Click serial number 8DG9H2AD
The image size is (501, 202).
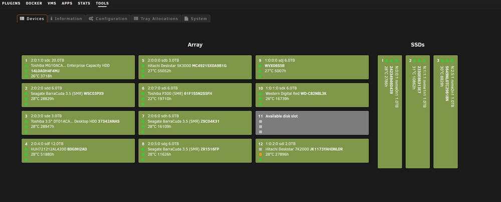pyautogui.click(x=77, y=149)
